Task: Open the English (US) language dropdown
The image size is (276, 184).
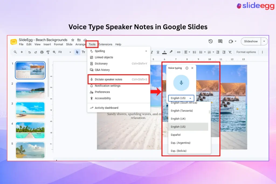Action: 181,98
